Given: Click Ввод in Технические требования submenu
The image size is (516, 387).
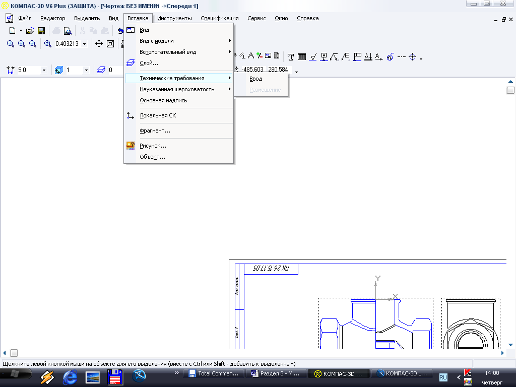Looking at the screenshot, I should [261, 79].
